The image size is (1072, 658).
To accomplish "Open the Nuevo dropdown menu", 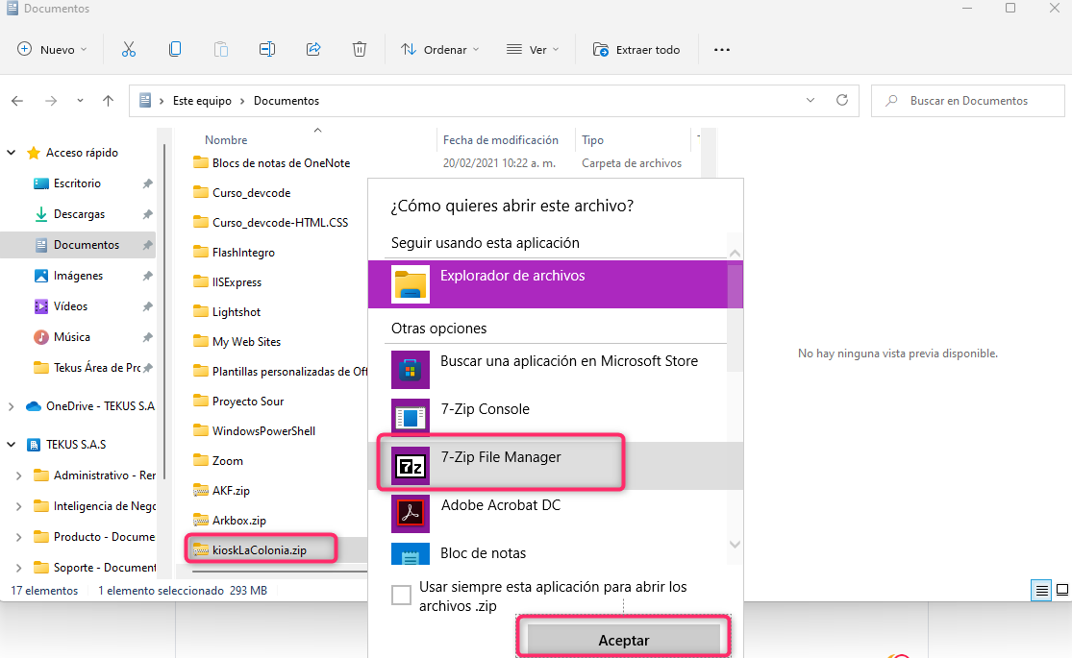I will click(53, 49).
